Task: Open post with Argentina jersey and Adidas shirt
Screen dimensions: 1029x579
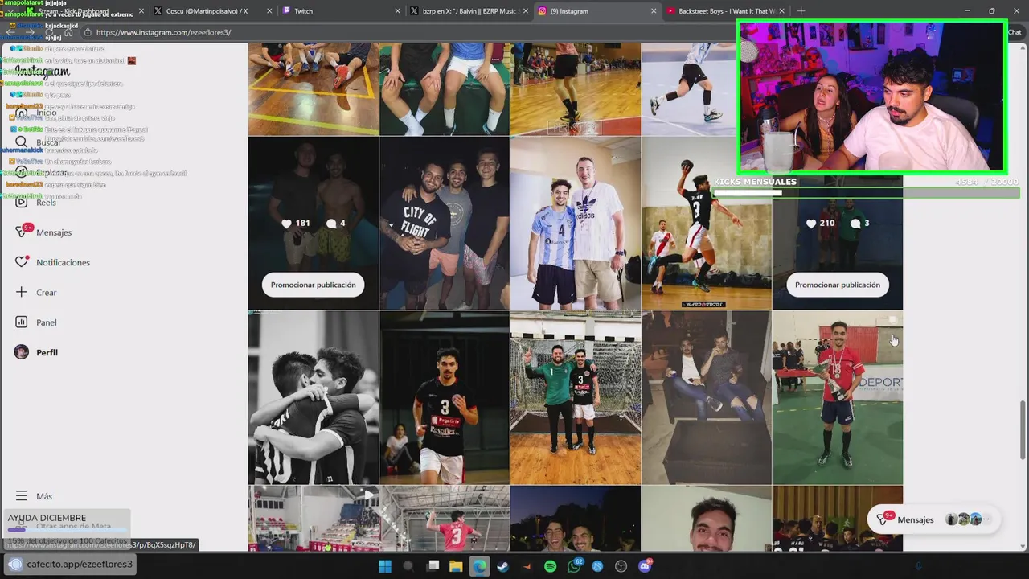Action: (575, 223)
